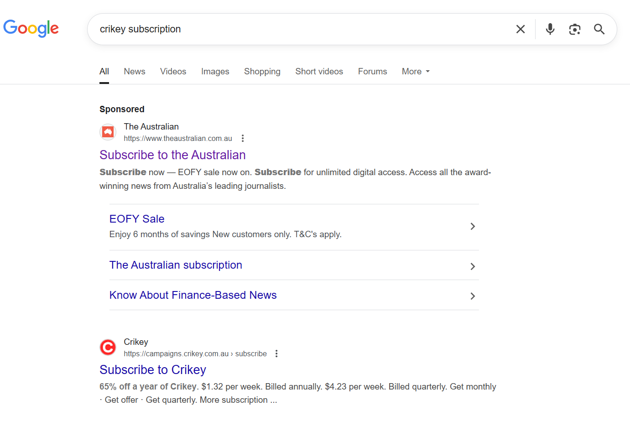This screenshot has height=421, width=630.
Task: Open The Australian subscription chevron arrow
Action: coord(473,266)
